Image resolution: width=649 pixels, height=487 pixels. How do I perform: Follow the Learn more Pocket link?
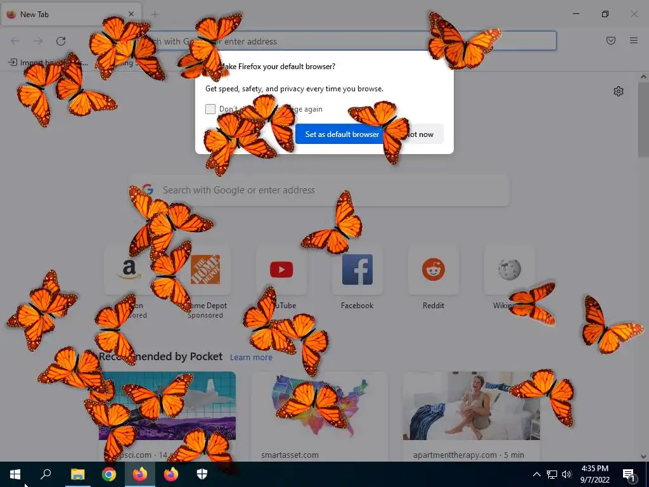coord(251,358)
